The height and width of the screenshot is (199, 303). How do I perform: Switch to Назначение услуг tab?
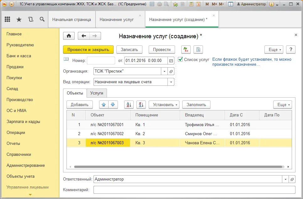pos(116,19)
